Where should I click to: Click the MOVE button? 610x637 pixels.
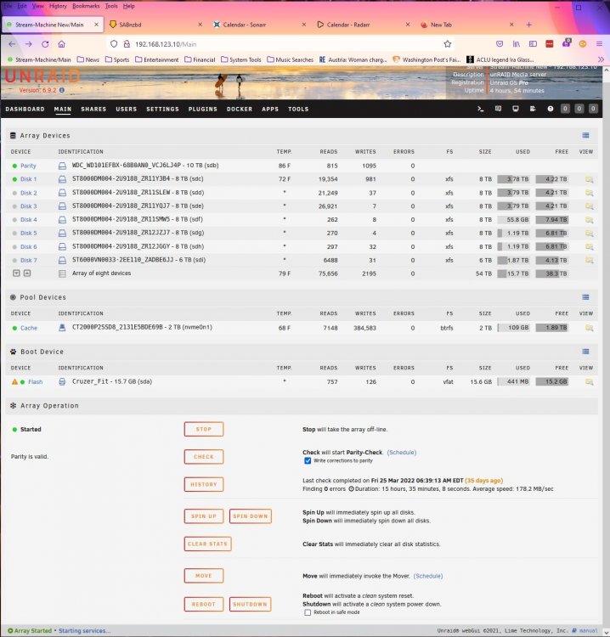(204, 576)
